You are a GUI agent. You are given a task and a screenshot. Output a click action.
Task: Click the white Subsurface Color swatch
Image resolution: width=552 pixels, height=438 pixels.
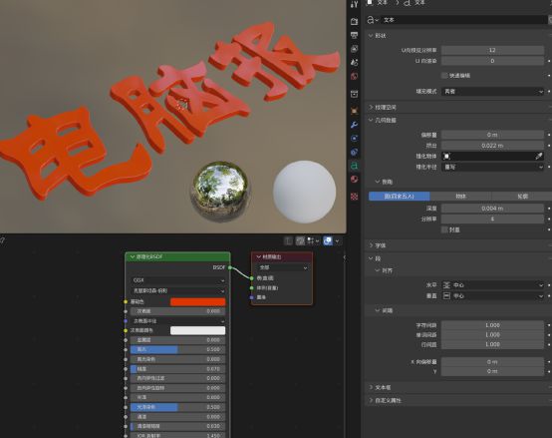click(198, 330)
